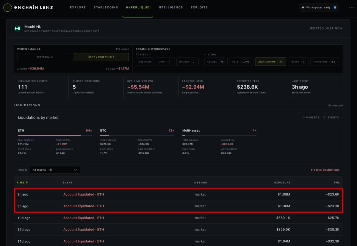Click the Multi-asset market card

tap(219, 142)
